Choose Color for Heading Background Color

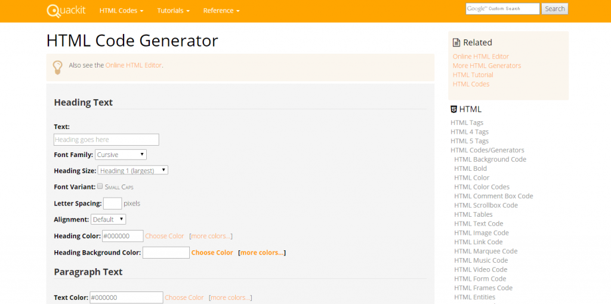(212, 253)
